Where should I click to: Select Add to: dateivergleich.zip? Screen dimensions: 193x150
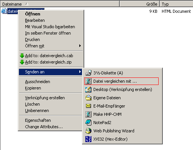51,62
